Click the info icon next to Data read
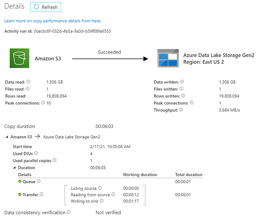 click(28, 82)
